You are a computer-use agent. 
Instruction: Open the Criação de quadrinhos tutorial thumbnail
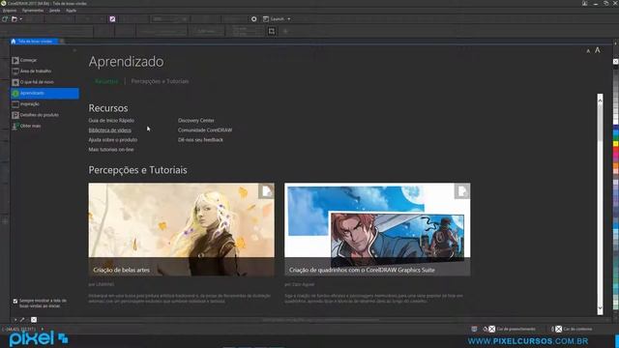tap(377, 229)
